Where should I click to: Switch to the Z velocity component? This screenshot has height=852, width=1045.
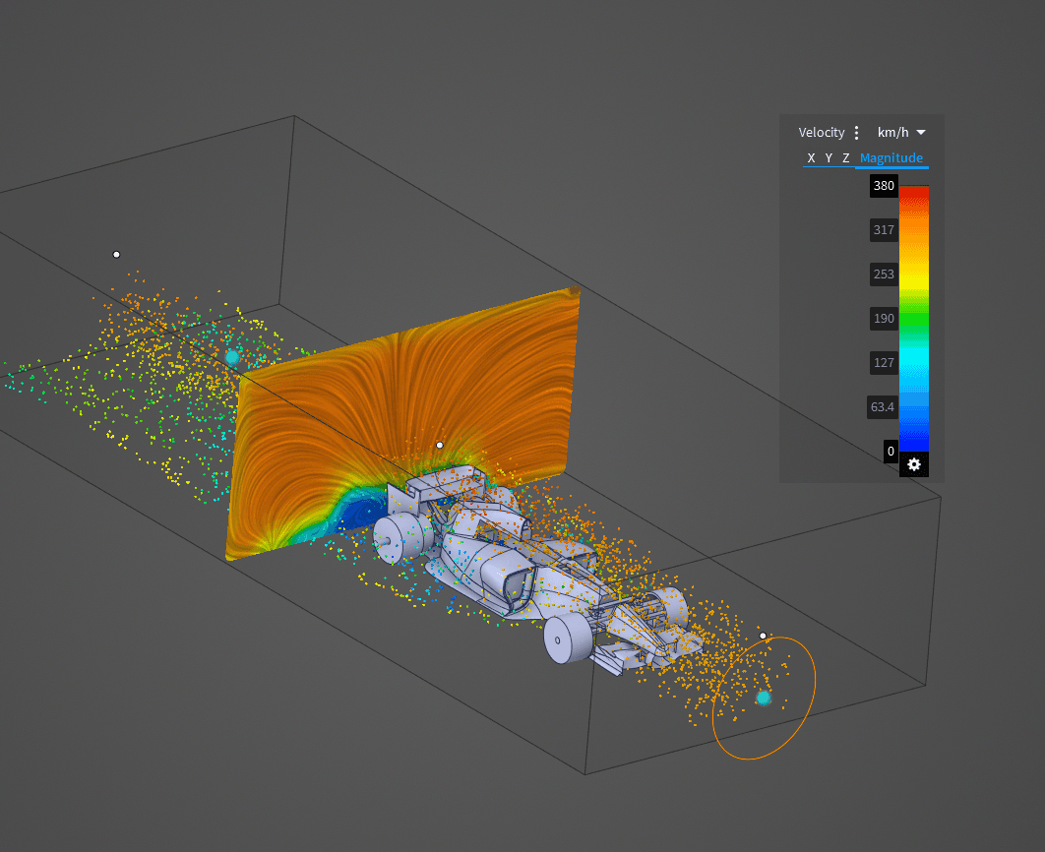tap(845, 157)
